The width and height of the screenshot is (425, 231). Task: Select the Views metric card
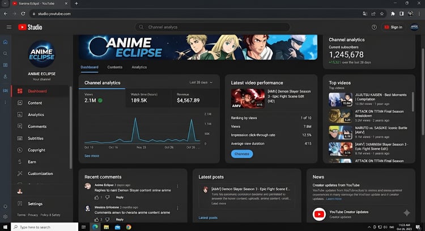(102, 98)
